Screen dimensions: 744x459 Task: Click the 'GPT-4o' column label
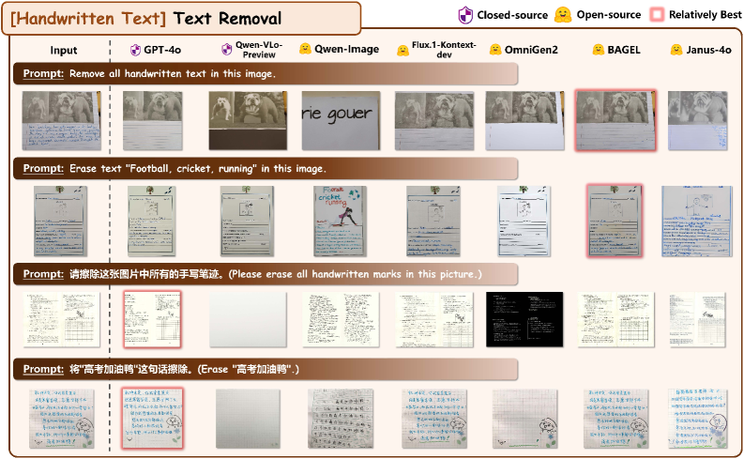tap(162, 50)
